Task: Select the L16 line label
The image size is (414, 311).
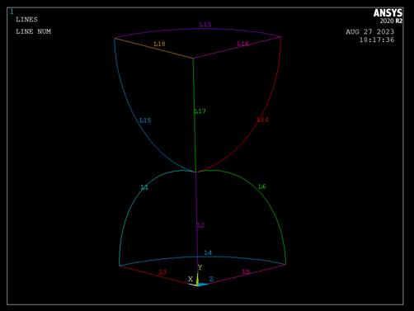Action: 243,44
